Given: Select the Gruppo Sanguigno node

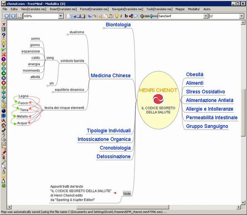Looking at the screenshot, I should [207, 126].
